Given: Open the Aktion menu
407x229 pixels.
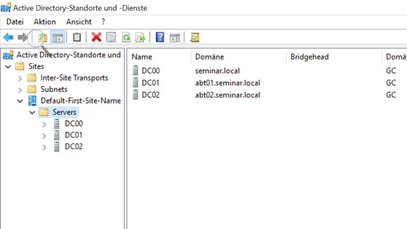Looking at the screenshot, I should pyautogui.click(x=45, y=21).
